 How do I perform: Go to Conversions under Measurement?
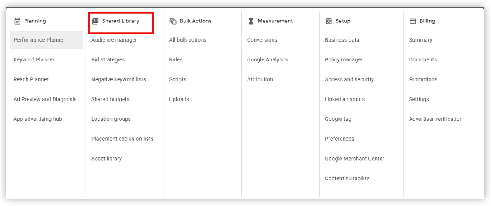click(x=262, y=40)
